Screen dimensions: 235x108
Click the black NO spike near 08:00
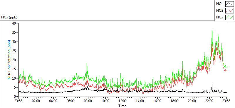[87, 82]
